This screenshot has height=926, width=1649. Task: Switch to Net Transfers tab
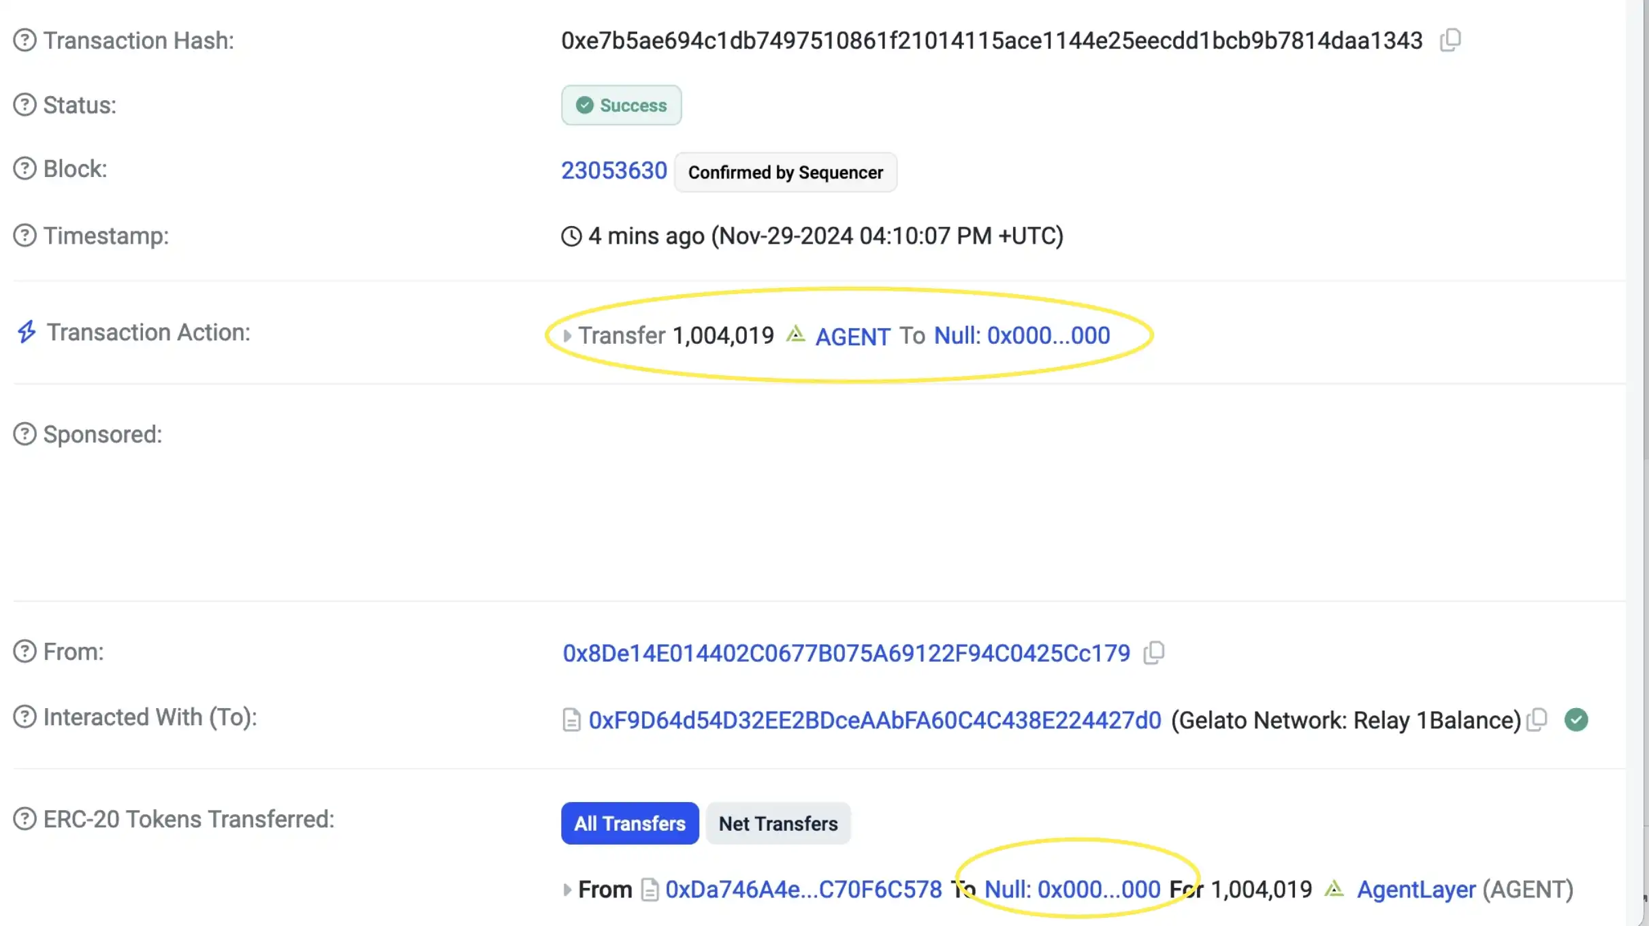(x=778, y=824)
